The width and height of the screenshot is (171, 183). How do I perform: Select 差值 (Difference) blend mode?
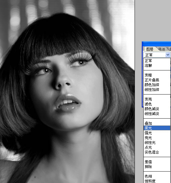pos(157,162)
